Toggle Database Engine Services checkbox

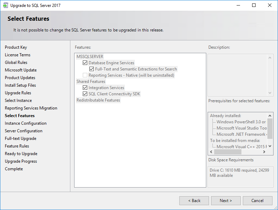click(x=85, y=63)
